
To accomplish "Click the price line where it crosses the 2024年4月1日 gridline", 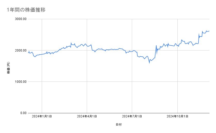I will tap(87, 46).
